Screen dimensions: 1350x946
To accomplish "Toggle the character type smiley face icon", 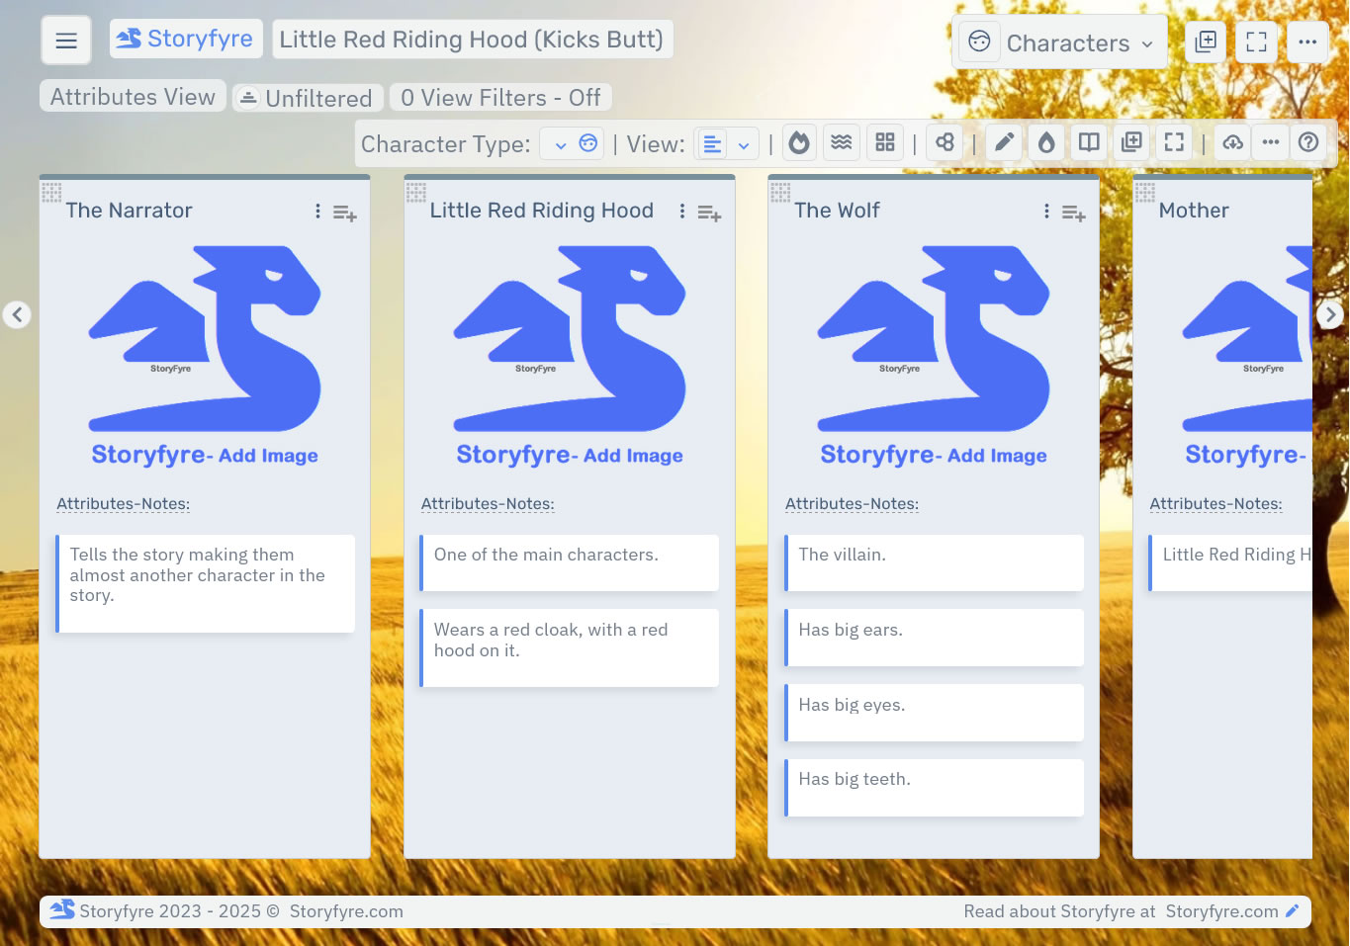I will [588, 142].
